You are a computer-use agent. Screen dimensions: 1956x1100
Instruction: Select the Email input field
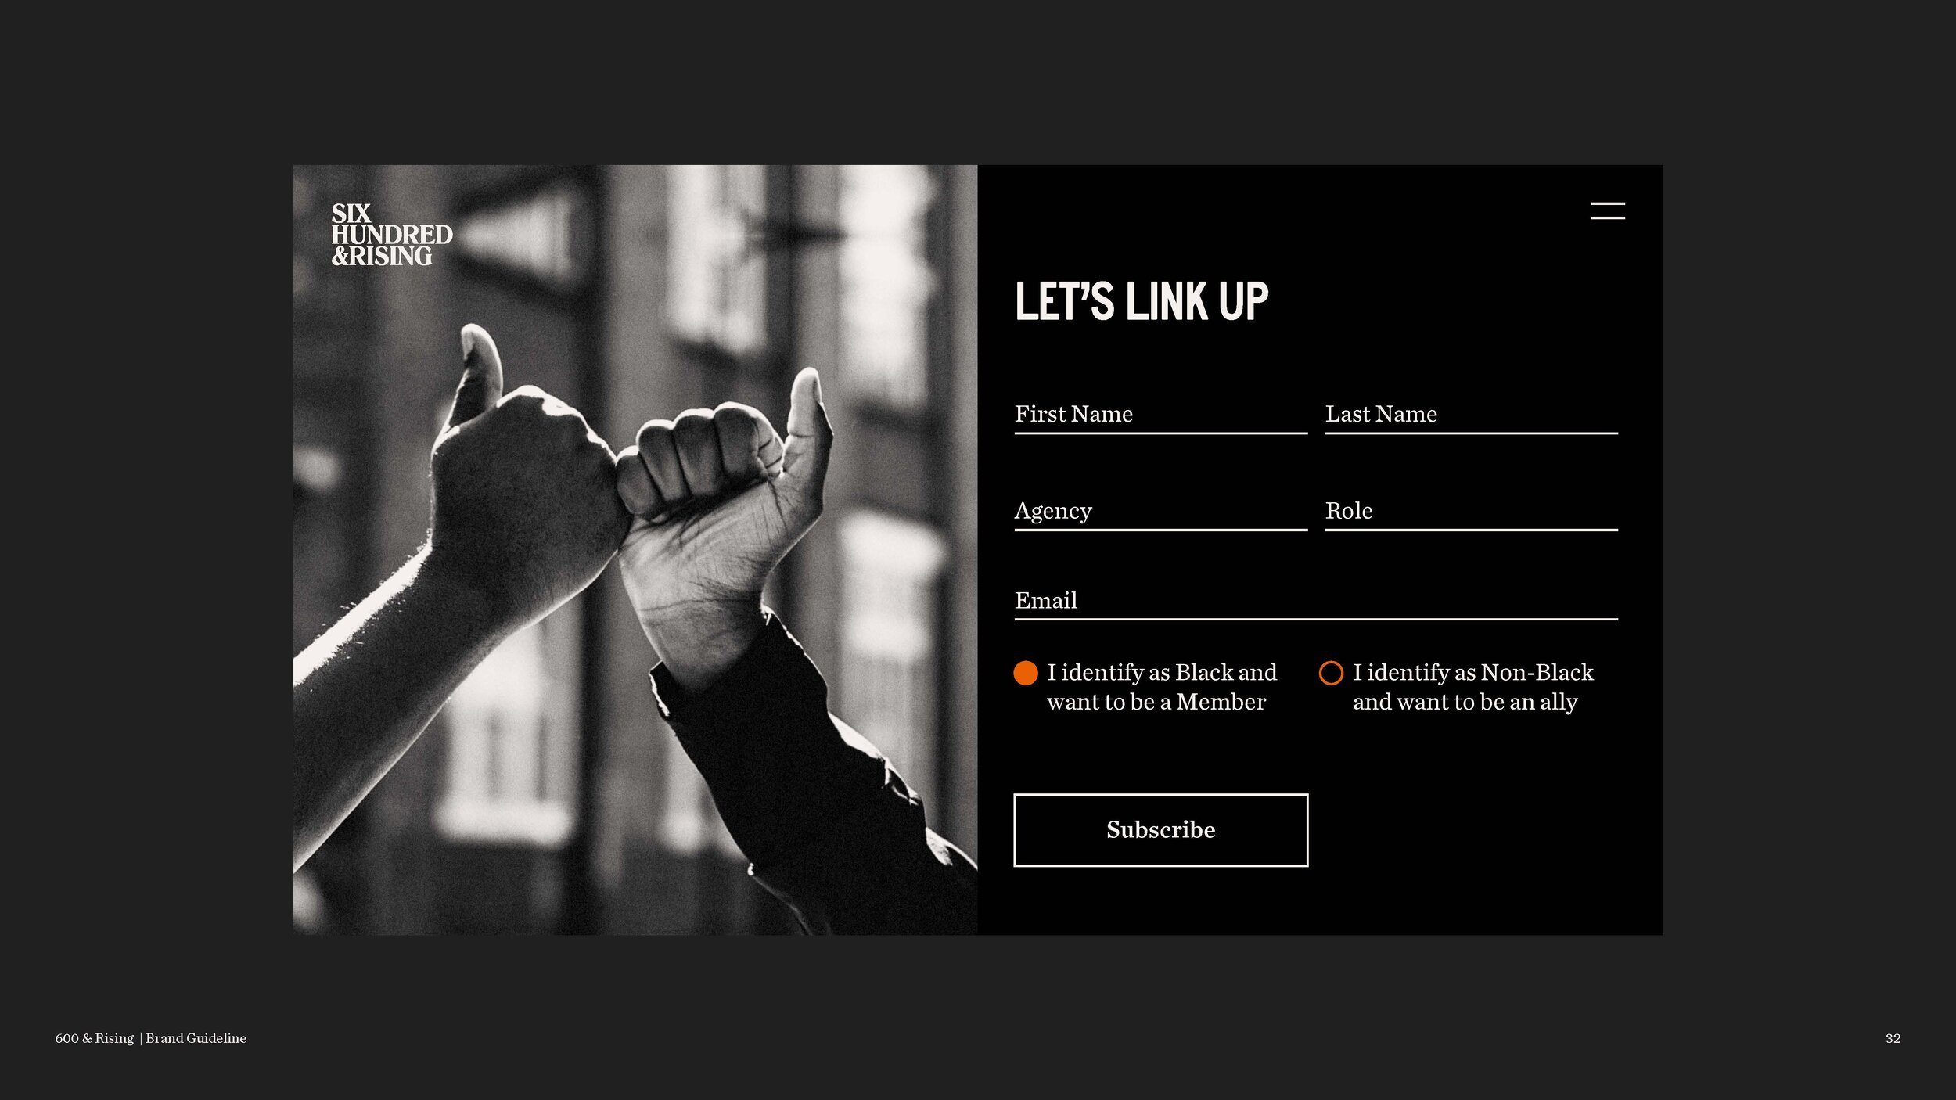click(x=1316, y=602)
